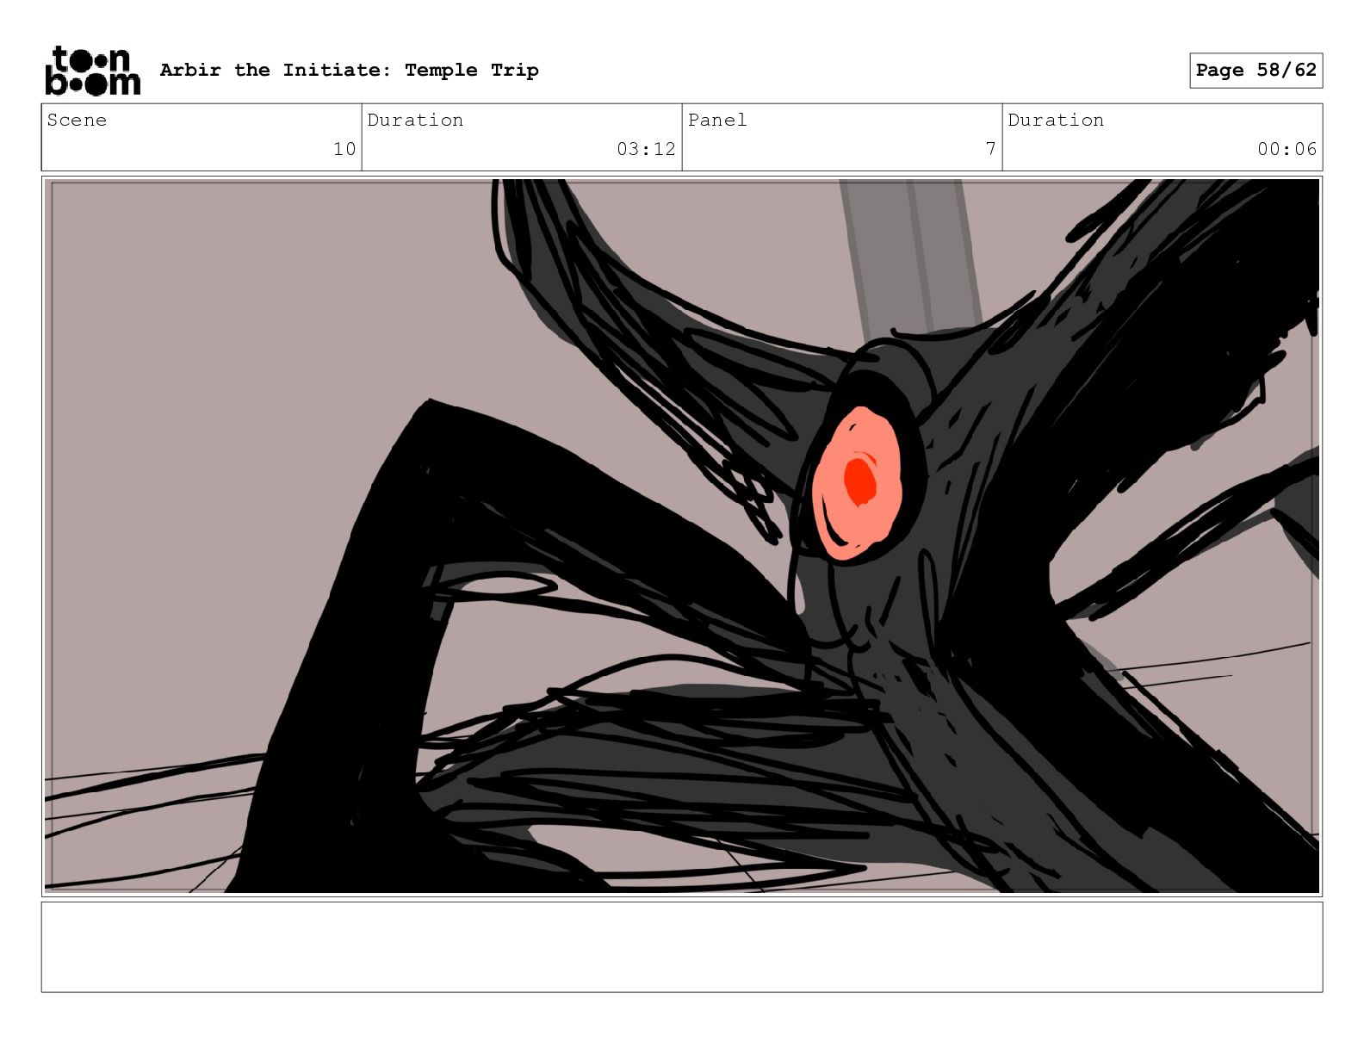Click the storyboard panel creature drawing
1364x1054 pixels.
[x=682, y=536]
